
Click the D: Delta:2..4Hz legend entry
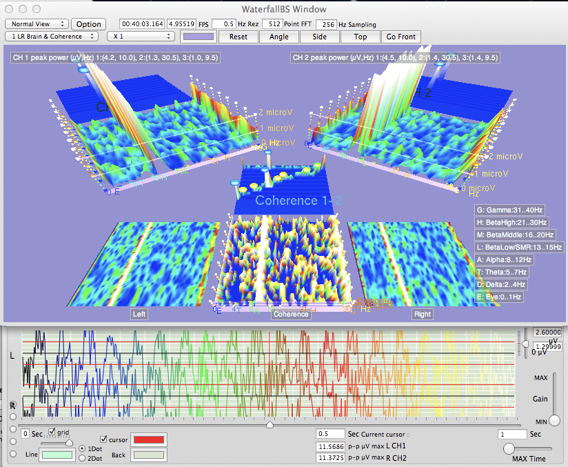[500, 284]
